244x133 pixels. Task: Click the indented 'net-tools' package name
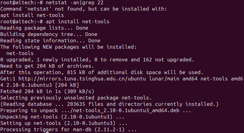click(x=20, y=54)
